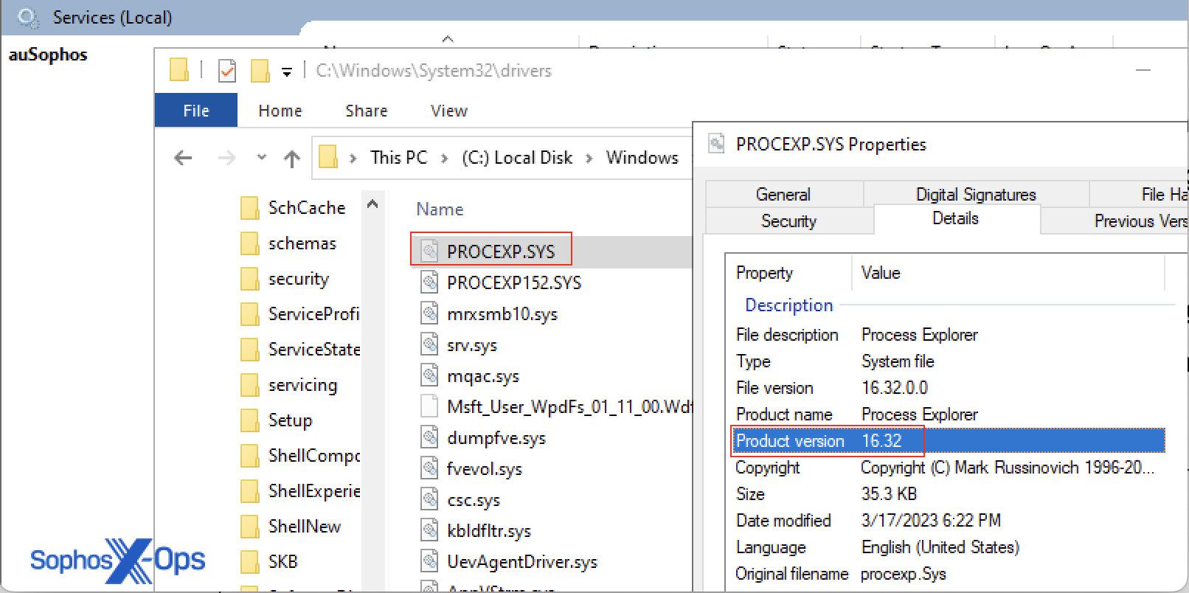Click the Properties quick access toolbar icon
The image size is (1189, 593).
227,71
